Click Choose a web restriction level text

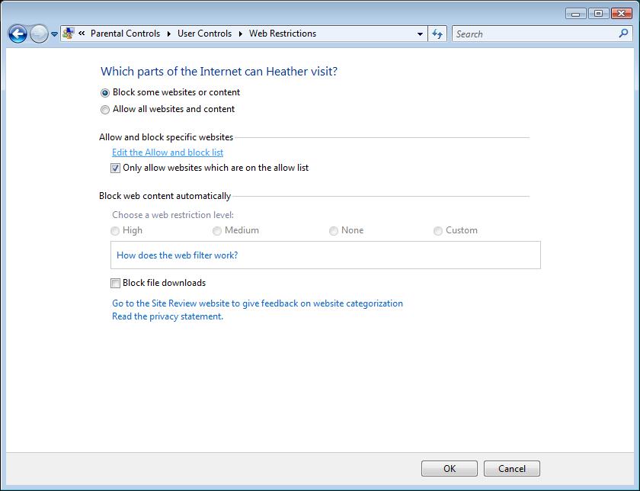pyautogui.click(x=173, y=215)
